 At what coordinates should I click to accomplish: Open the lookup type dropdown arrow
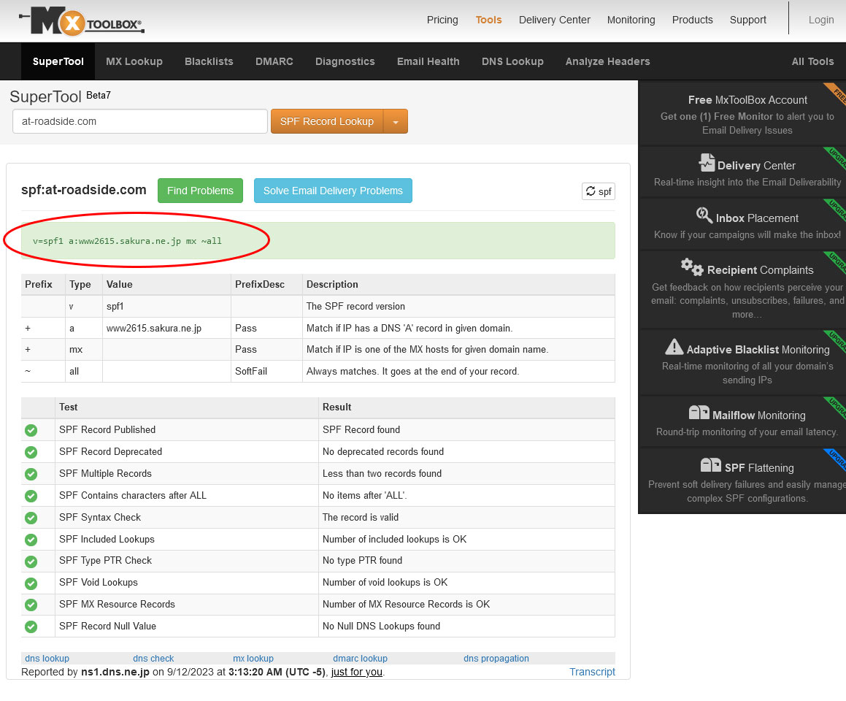tap(396, 121)
